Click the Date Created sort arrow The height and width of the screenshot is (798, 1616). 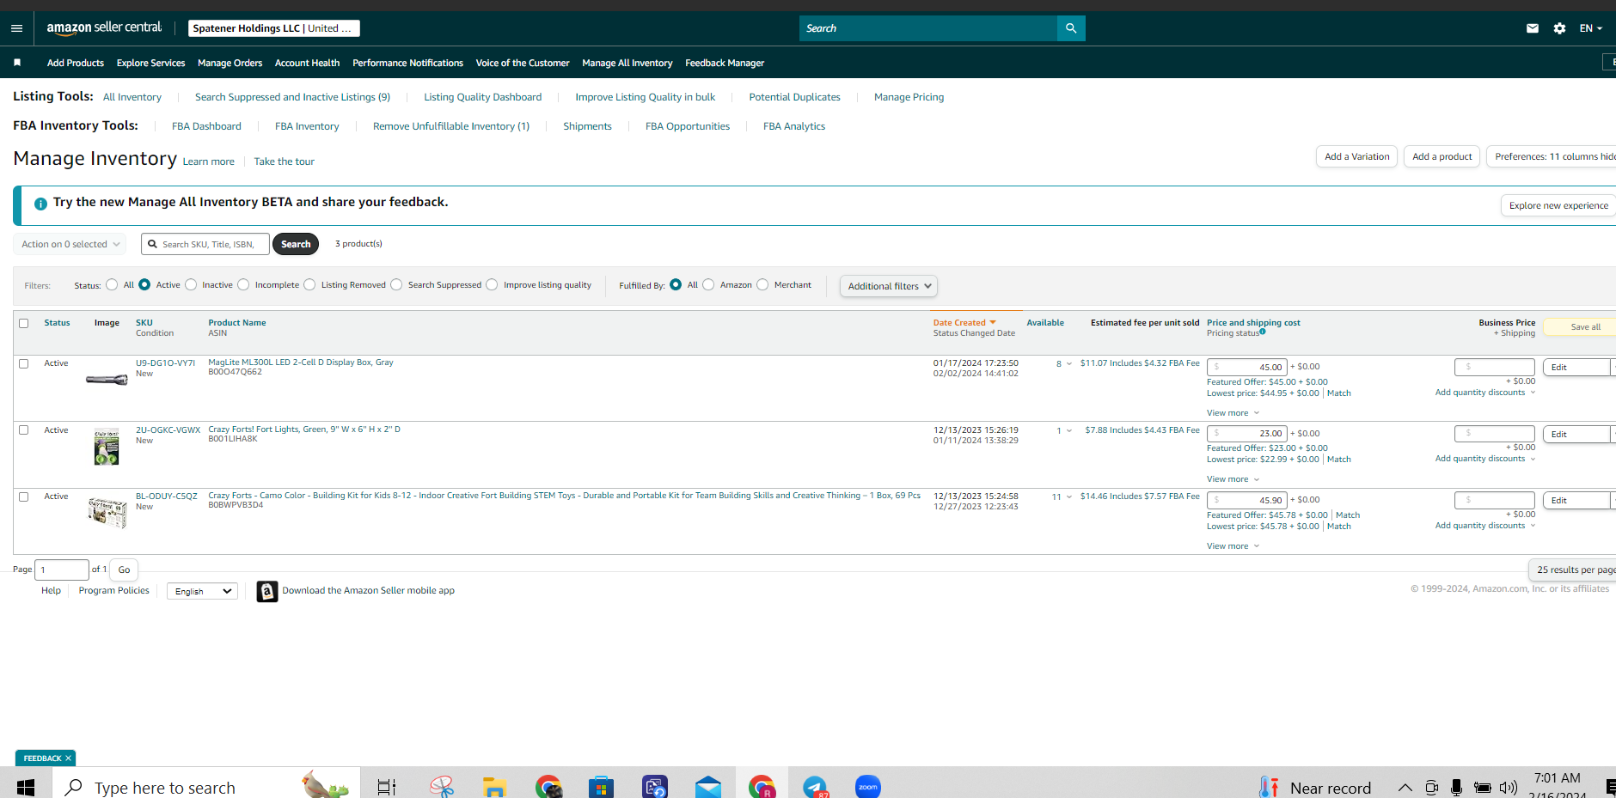pyautogui.click(x=993, y=323)
